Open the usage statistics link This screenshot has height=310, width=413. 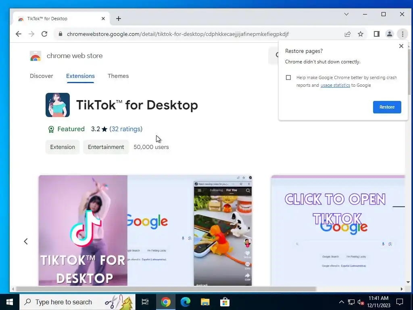click(x=335, y=86)
